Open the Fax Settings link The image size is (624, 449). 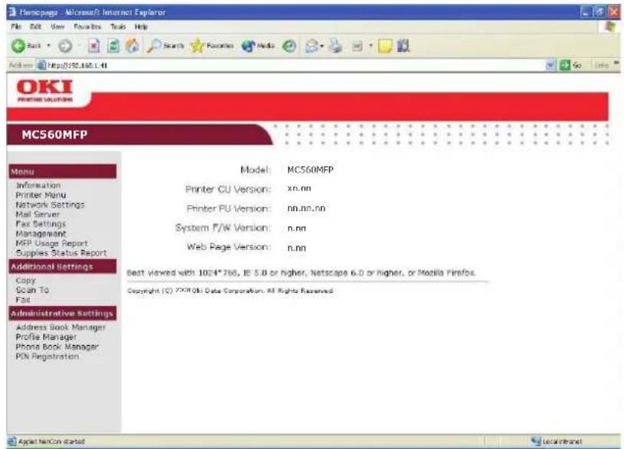coord(41,224)
